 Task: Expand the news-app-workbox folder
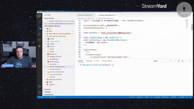[x=55, y=79]
